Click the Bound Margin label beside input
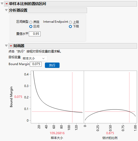 [x=19, y=64]
